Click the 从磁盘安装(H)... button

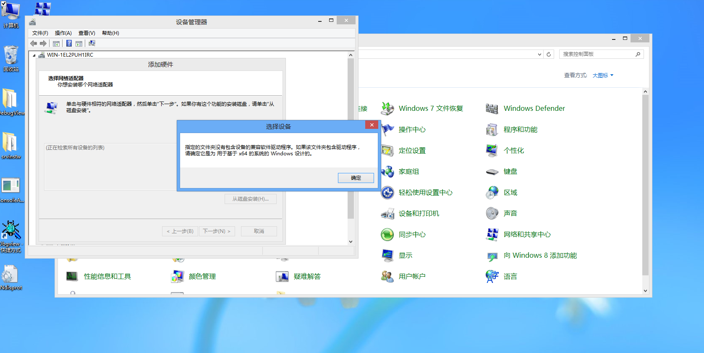point(251,199)
